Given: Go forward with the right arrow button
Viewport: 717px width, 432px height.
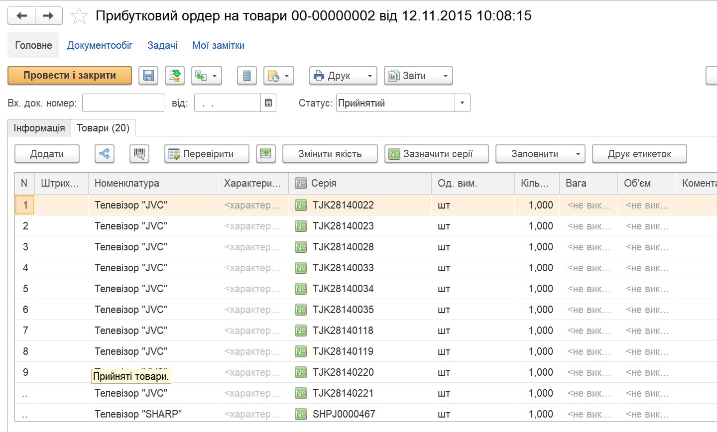Looking at the screenshot, I should [48, 16].
